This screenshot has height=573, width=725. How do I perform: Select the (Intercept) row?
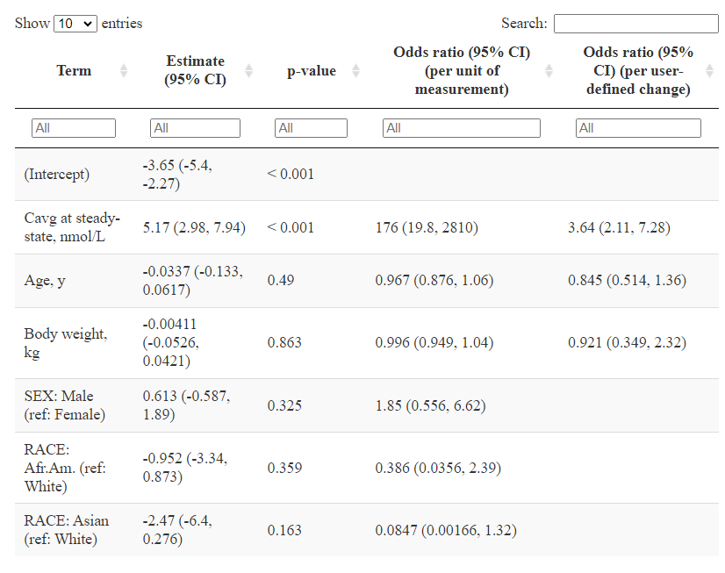click(367, 175)
